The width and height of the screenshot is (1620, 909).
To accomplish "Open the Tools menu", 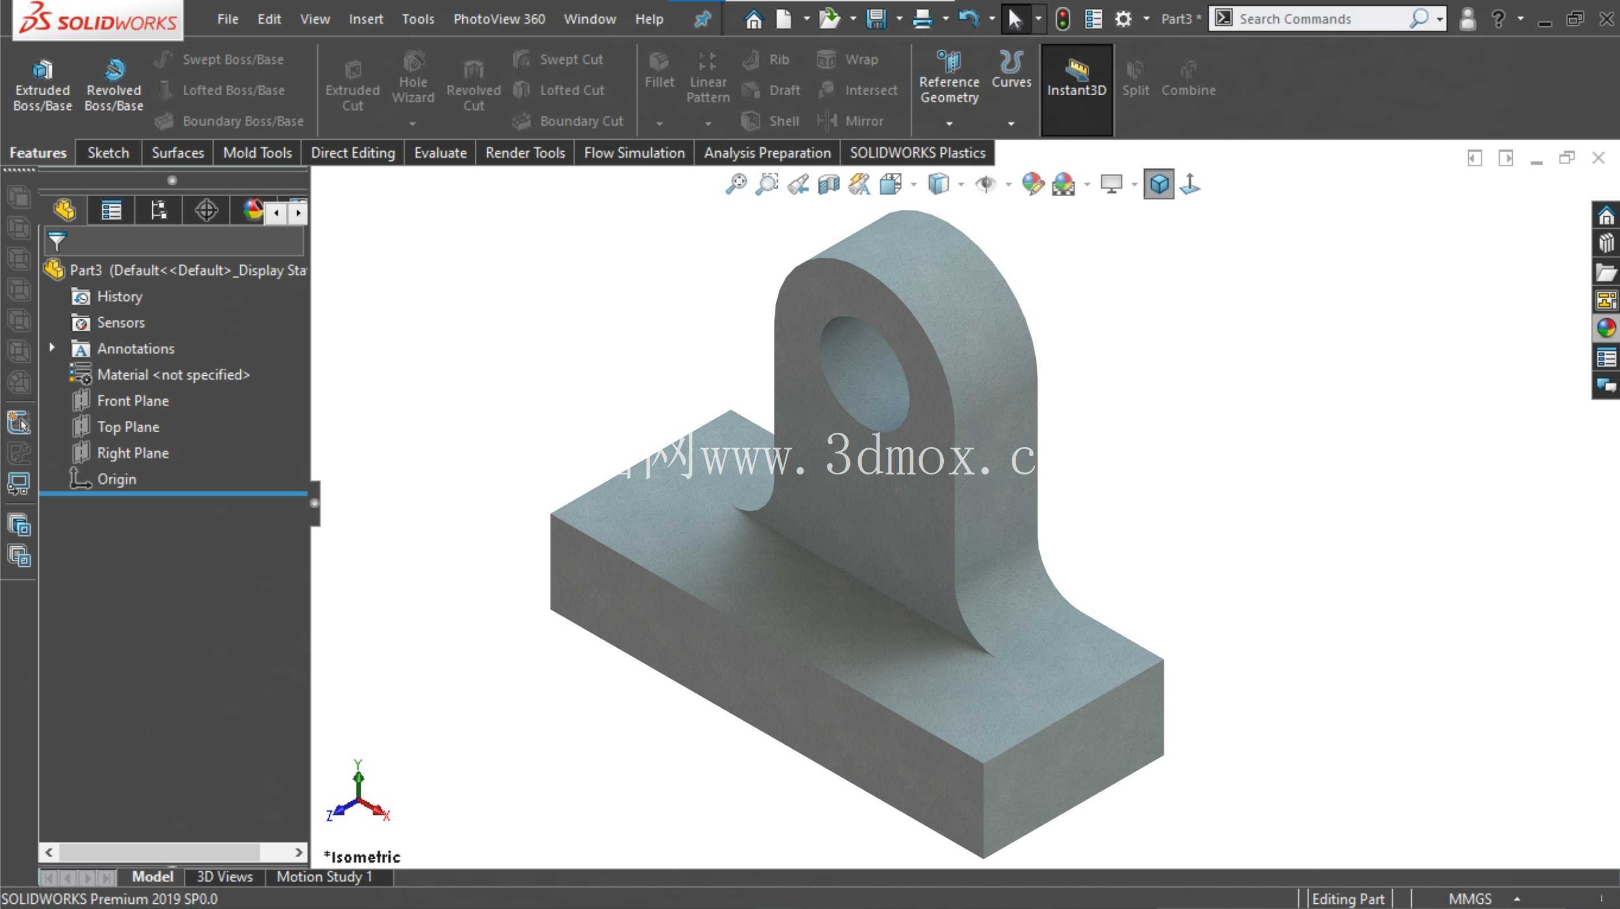I will [x=418, y=19].
